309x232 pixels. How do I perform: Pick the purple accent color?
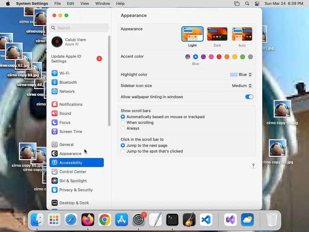[203, 57]
